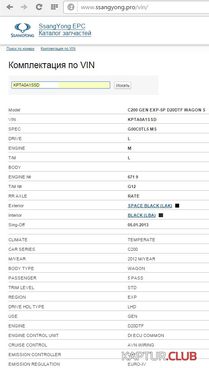Click the address bar URL
209x368 pixels.
tap(114, 7)
